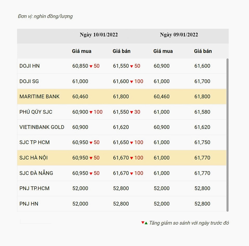Click the red down triangle in the legend

pyautogui.click(x=143, y=223)
